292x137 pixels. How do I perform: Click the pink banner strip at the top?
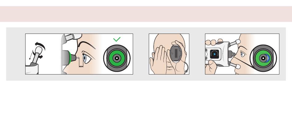pos(146,14)
